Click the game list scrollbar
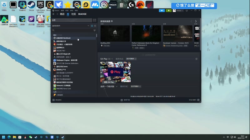Image resolution: width=250 pixels, height=140 pixels. (97, 35)
